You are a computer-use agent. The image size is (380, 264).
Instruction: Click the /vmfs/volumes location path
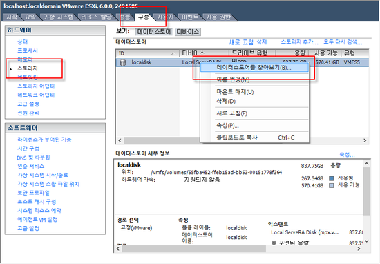click(x=216, y=172)
